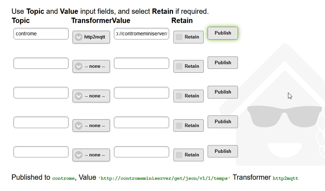This screenshot has width=325, height=191.
Task: Click the chevron icon on second-row transformer
Action: 79,66
